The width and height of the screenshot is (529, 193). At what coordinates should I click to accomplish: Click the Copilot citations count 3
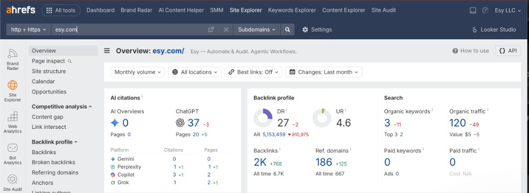tap(175, 175)
